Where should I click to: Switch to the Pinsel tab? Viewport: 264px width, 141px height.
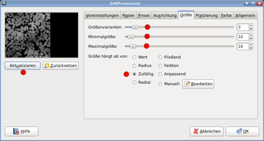click(143, 15)
